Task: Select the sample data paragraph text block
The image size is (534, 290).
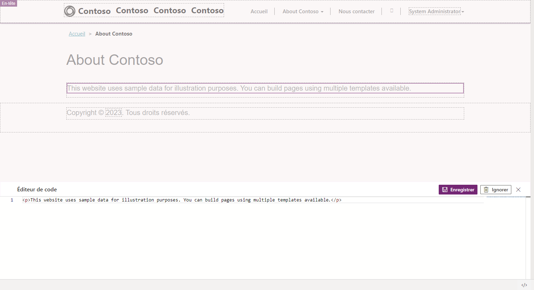Action: pos(265,88)
